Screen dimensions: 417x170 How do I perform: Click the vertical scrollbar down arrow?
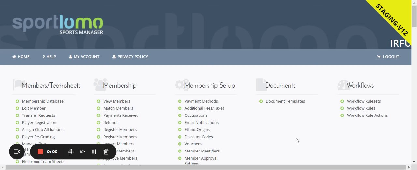[414, 161]
